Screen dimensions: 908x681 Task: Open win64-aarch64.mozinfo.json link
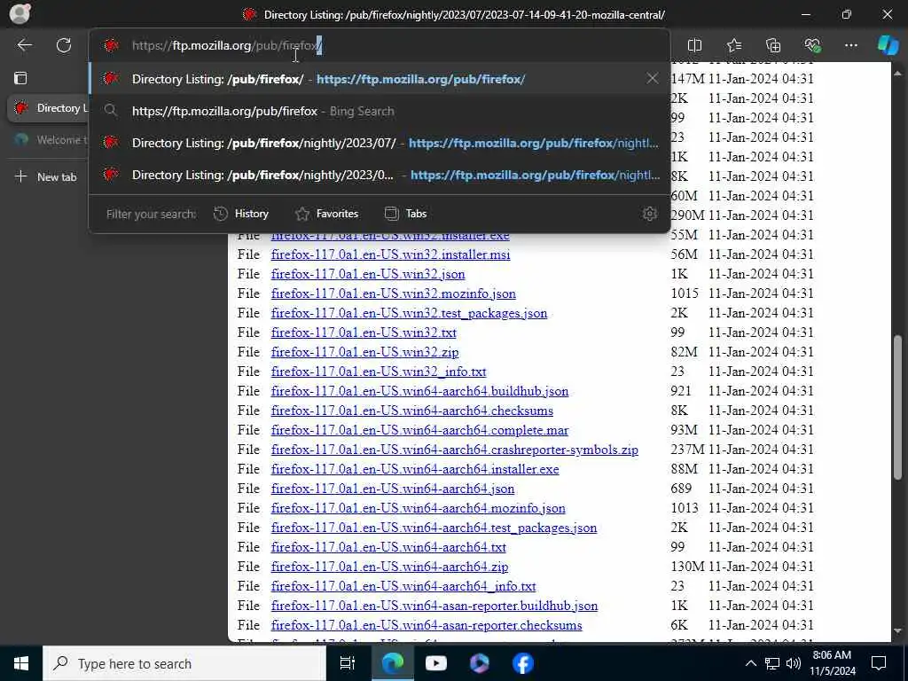419,508
